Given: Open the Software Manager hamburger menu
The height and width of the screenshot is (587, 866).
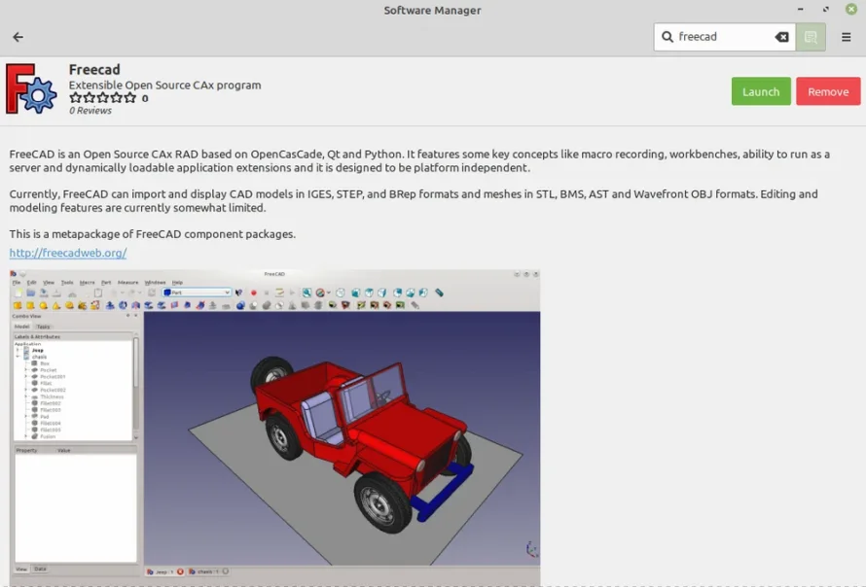Looking at the screenshot, I should [846, 36].
